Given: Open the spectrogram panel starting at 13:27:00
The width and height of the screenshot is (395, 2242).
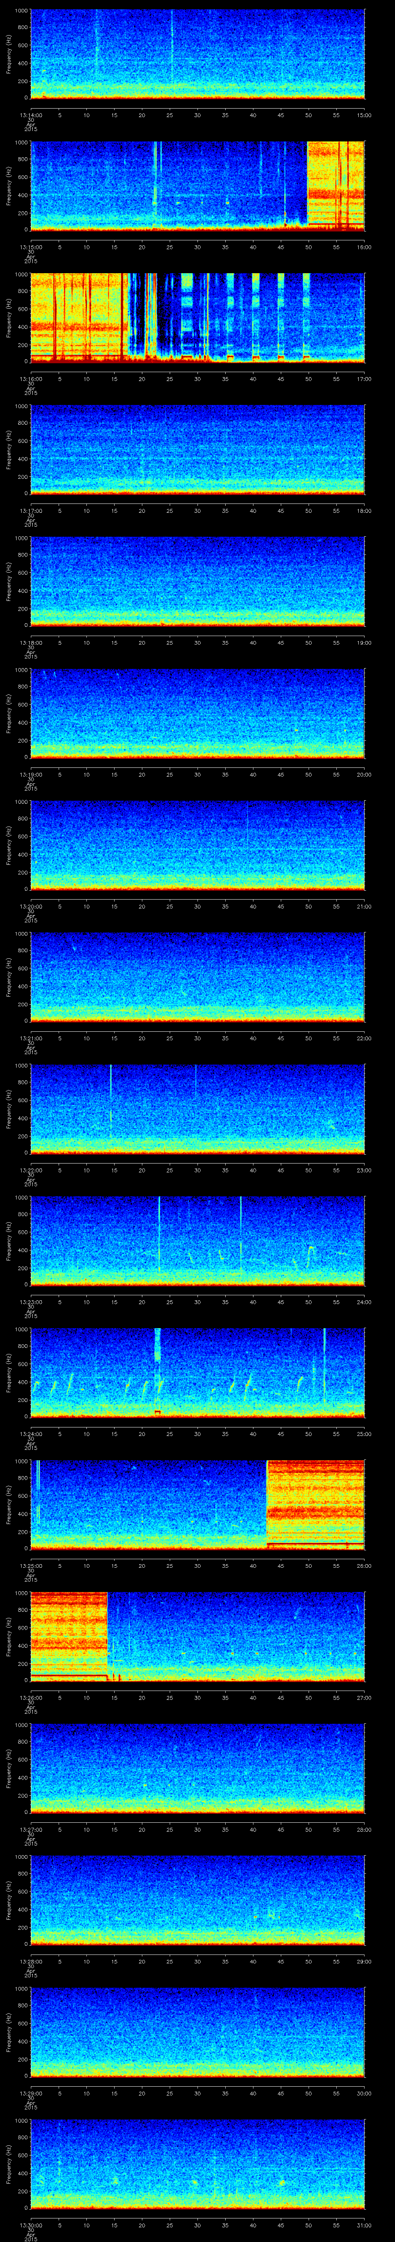Looking at the screenshot, I should pyautogui.click(x=198, y=1769).
